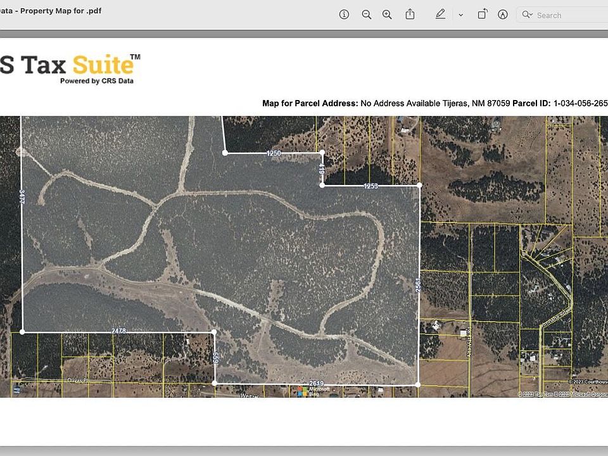Click the 'Olivas Pl' street label
Screen dimensions: 608x456
point(78,381)
